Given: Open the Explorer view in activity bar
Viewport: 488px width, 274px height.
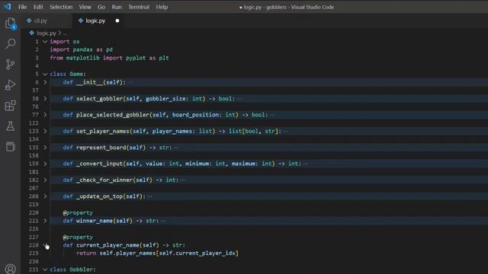Looking at the screenshot, I should (x=10, y=24).
